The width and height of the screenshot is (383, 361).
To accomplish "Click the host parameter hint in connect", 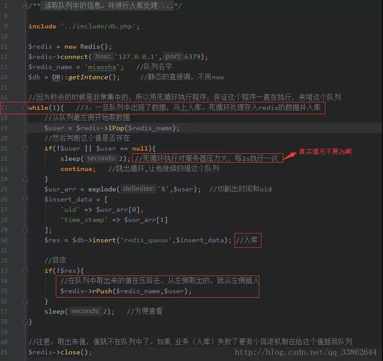I will coord(103,56).
